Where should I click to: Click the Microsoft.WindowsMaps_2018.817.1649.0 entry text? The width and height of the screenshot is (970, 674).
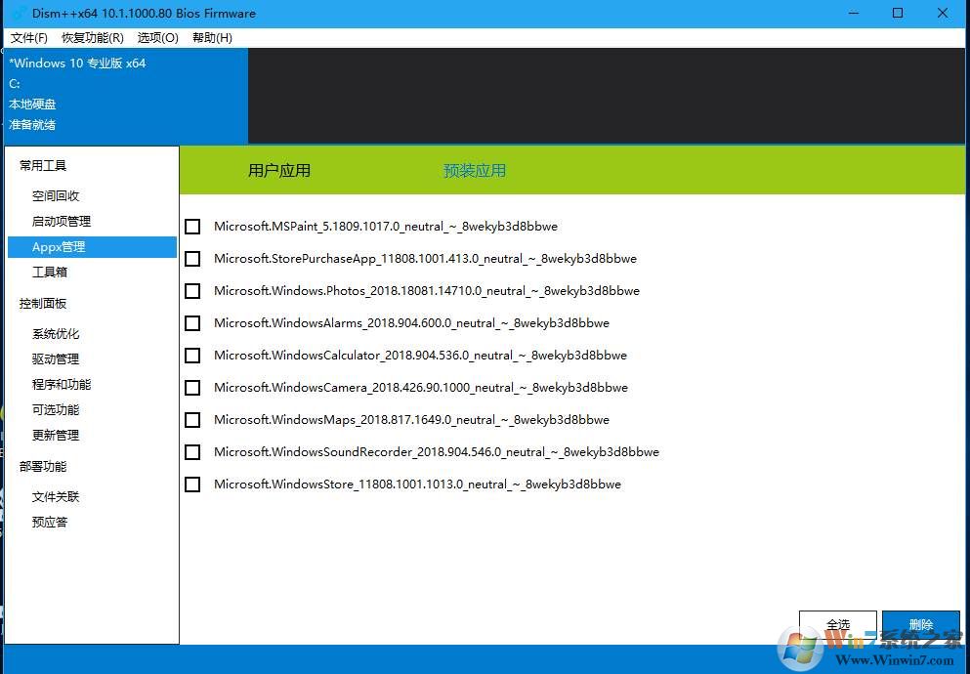(x=411, y=420)
